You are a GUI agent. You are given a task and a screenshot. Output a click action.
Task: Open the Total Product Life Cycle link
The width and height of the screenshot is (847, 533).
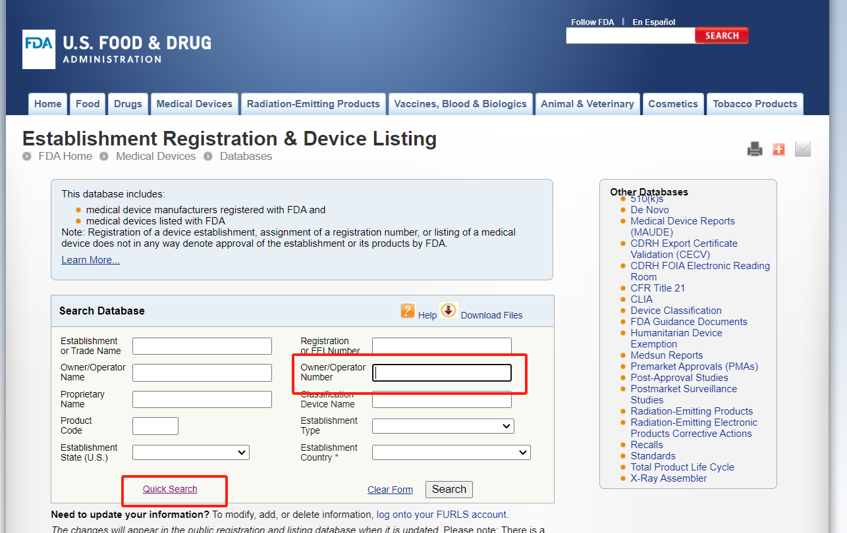pyautogui.click(x=682, y=467)
